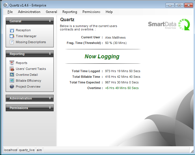Click the Project Overview link text
This screenshot has height=155, width=195.
click(28, 87)
